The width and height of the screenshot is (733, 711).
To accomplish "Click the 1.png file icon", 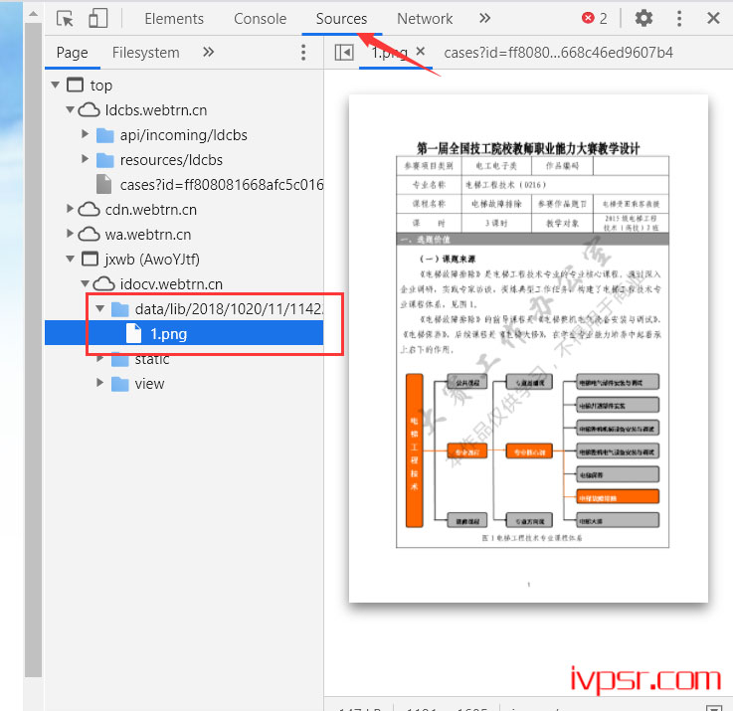I will [133, 333].
